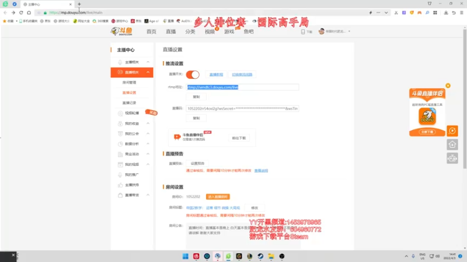Click the microphone icon beside 主播相关
Screen dimensions: 467x262
pyautogui.click(x=120, y=62)
